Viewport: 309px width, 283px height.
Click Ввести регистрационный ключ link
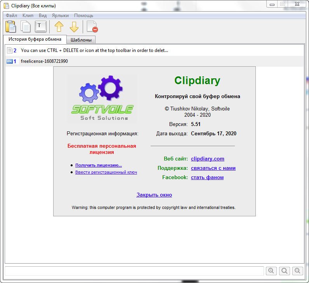(106, 172)
